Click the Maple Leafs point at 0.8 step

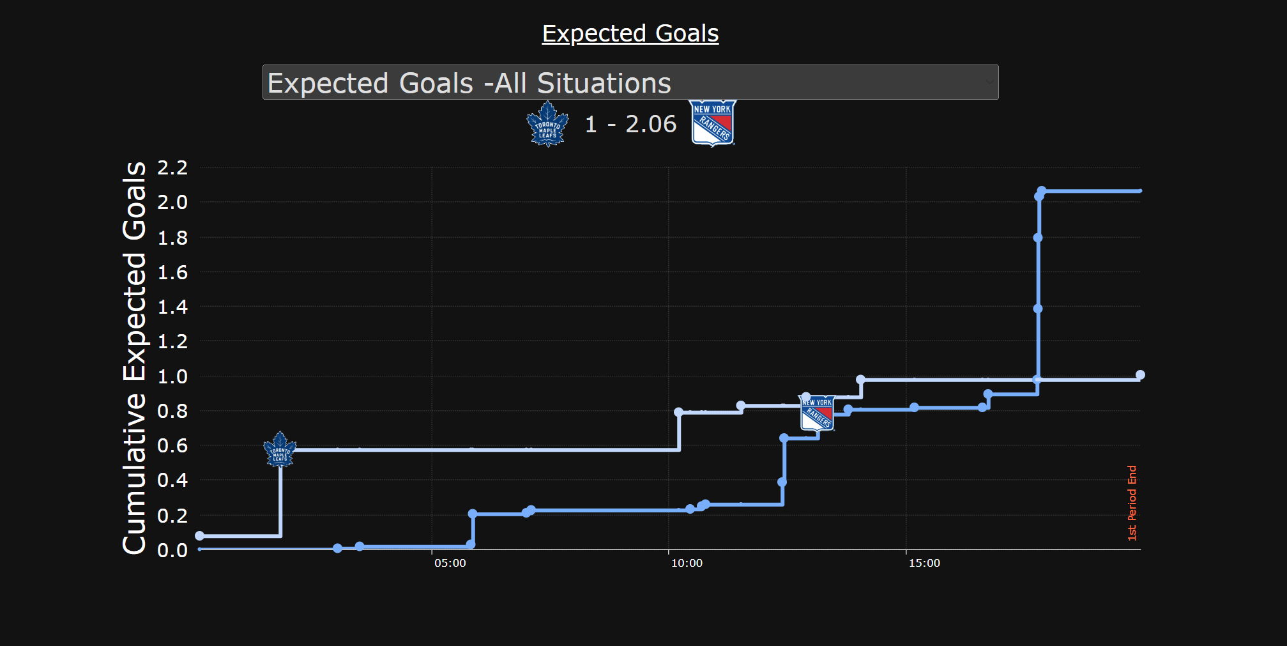(679, 412)
